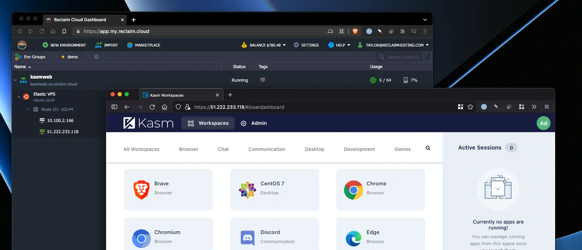The width and height of the screenshot is (582, 250).
Task: Click the 7% disk usage icon
Action: (x=406, y=80)
